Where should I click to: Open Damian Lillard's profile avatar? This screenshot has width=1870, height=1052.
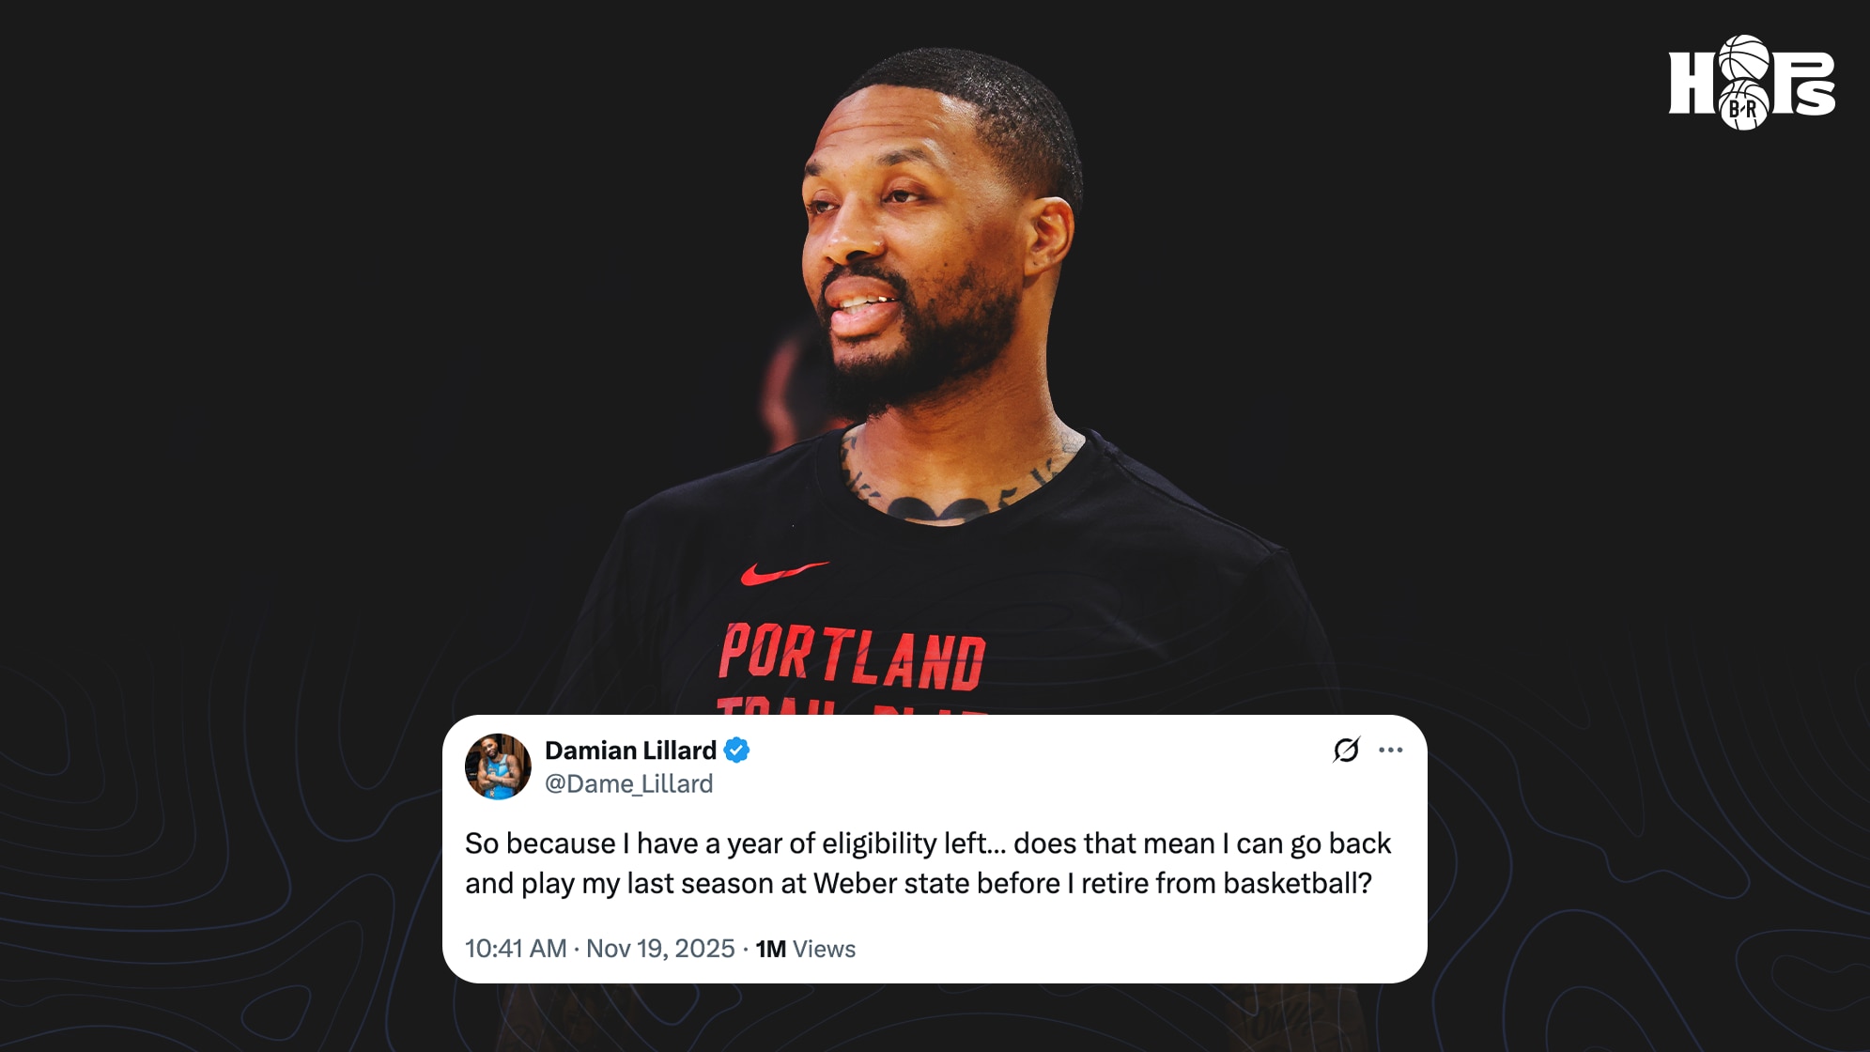click(x=498, y=766)
